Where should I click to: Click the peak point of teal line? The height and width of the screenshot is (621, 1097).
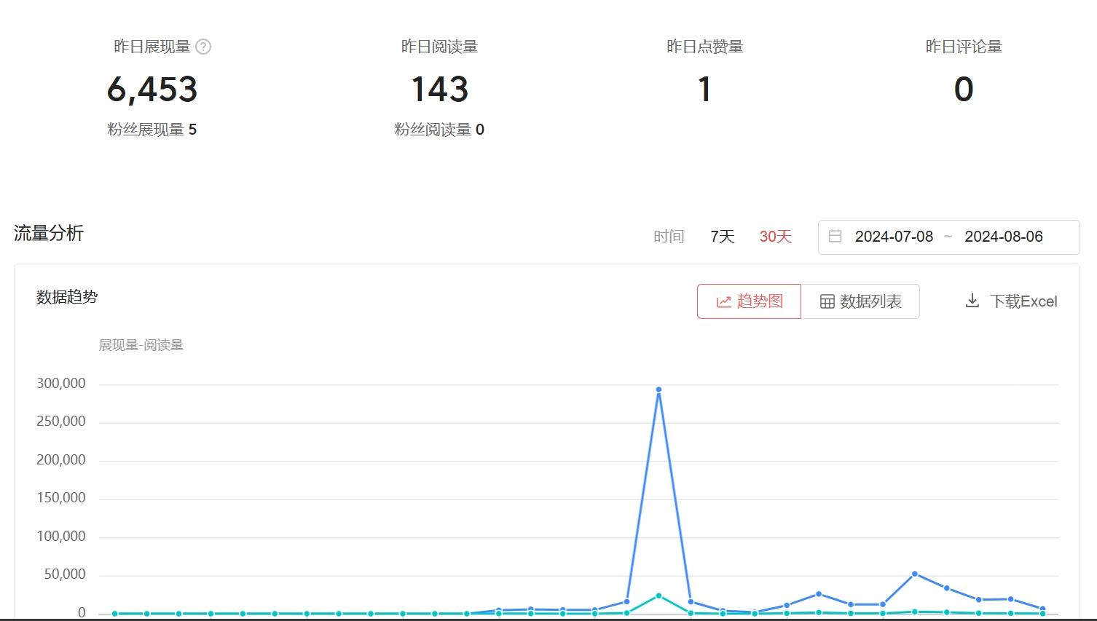coord(658,596)
